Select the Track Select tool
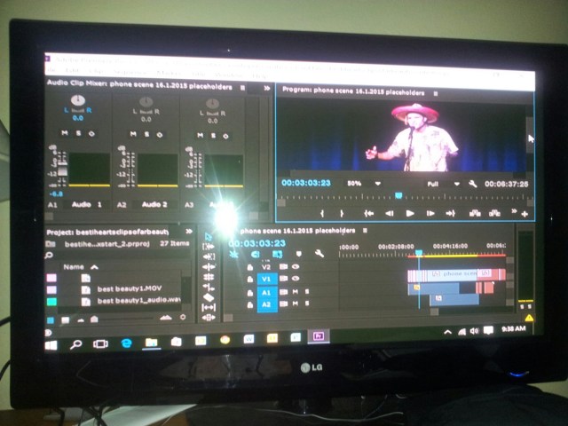Screen dimensions: 568x426 (209, 247)
